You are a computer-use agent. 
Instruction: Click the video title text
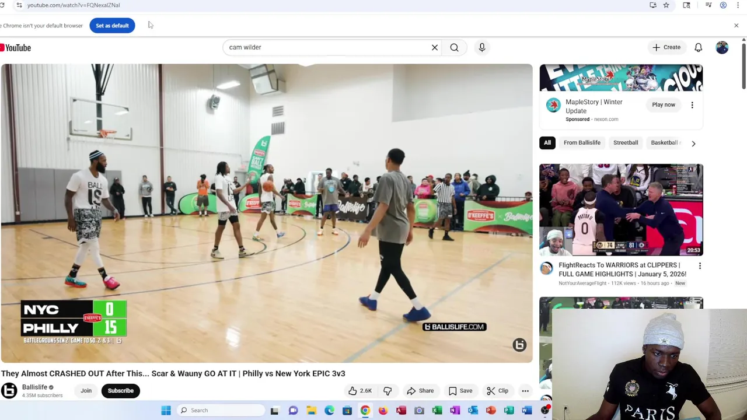[x=173, y=373]
